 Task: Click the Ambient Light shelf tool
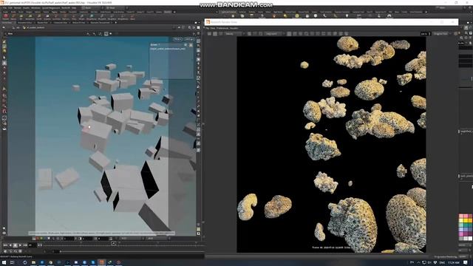[x=347, y=16]
